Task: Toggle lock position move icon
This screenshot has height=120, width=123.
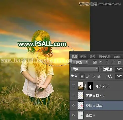Action: point(93,76)
